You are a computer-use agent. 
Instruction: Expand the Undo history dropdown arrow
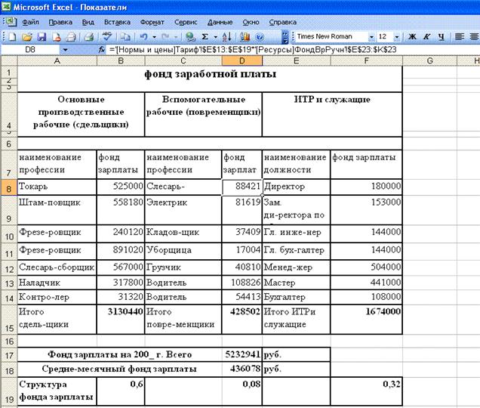pyautogui.click(x=154, y=37)
